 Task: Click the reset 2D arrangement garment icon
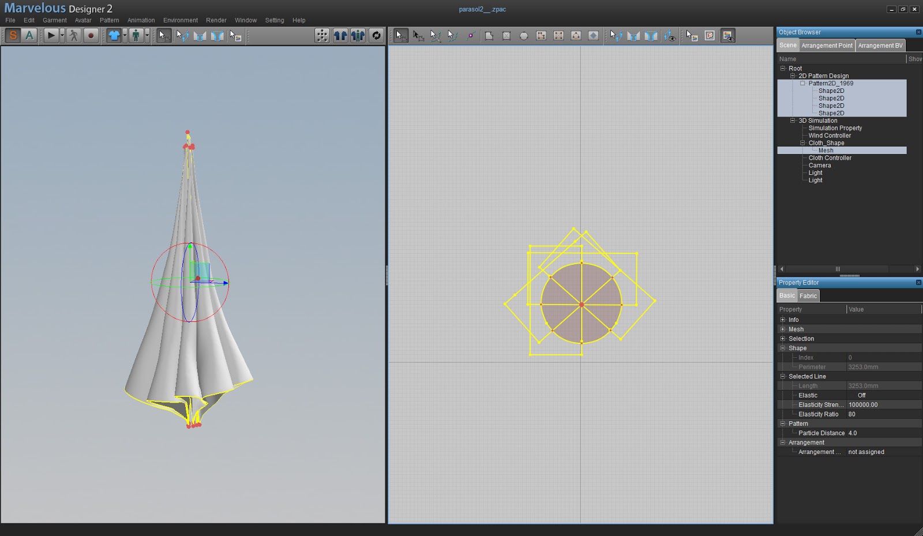(x=340, y=36)
